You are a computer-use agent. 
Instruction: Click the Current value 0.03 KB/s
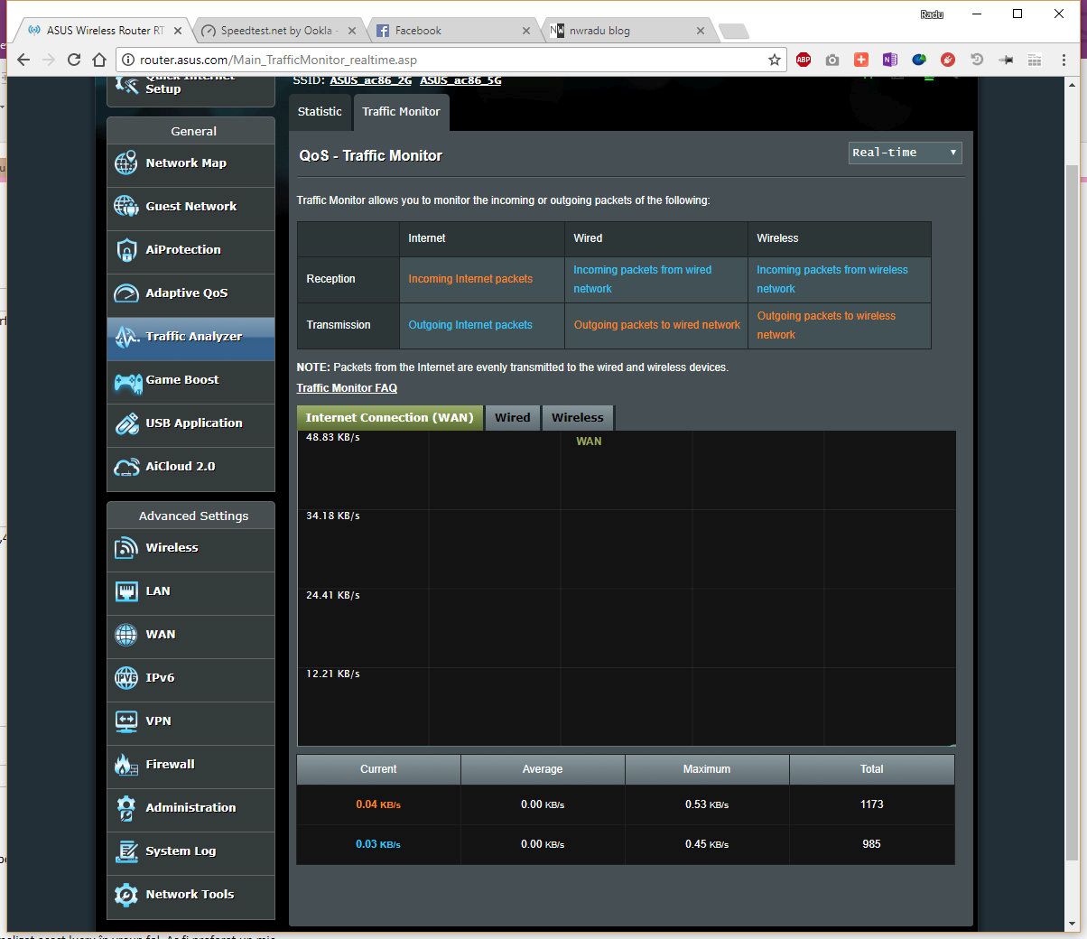[378, 844]
